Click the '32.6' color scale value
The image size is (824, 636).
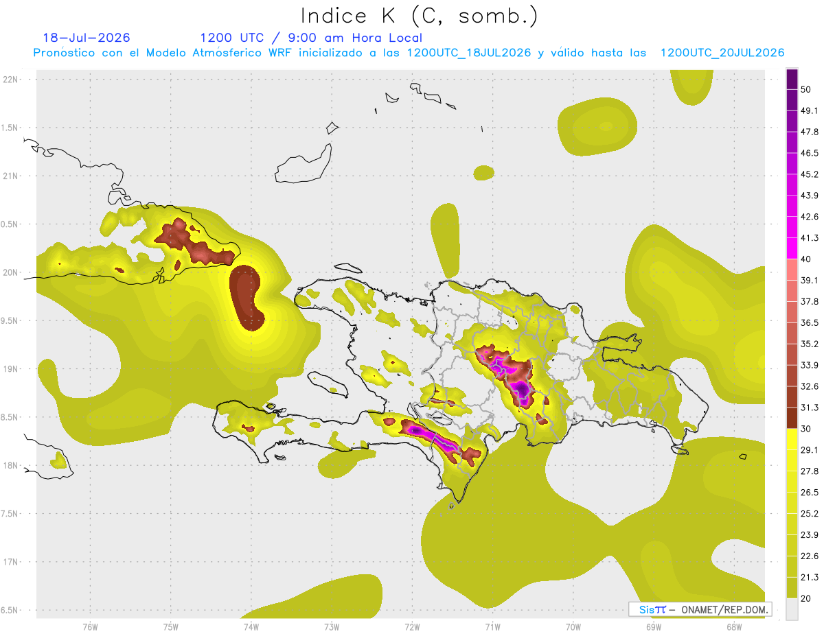[x=809, y=386]
